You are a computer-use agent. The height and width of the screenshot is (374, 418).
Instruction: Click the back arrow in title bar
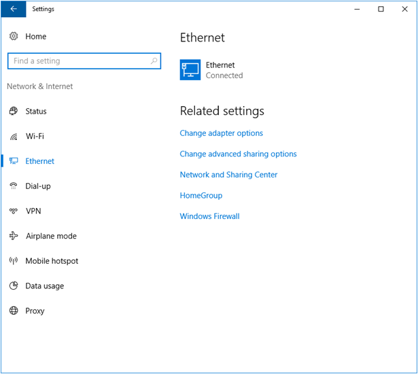tap(14, 9)
